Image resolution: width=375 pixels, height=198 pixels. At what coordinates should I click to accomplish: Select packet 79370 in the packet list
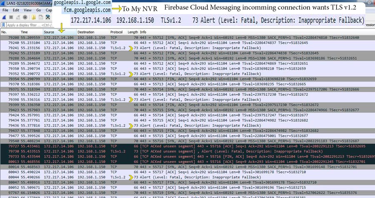(187, 84)
